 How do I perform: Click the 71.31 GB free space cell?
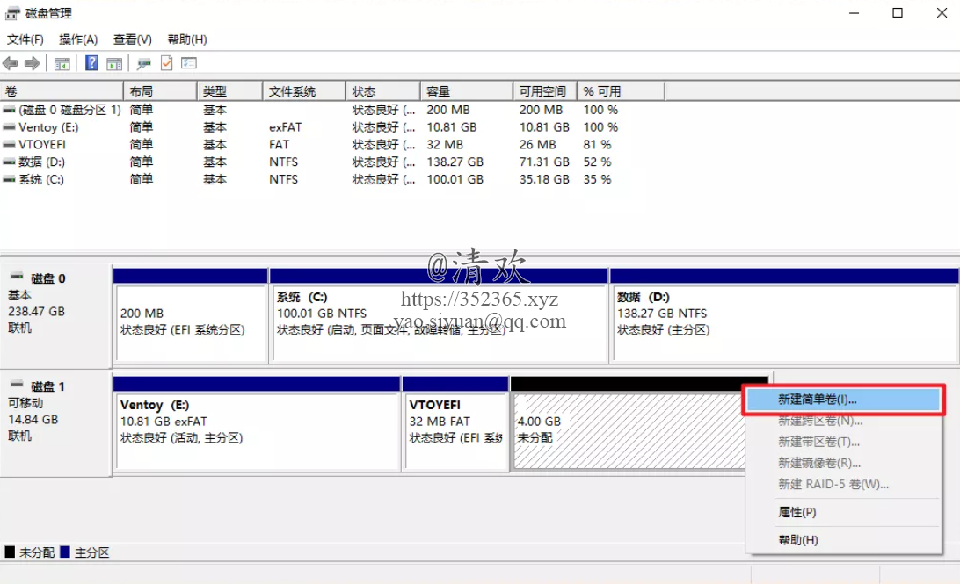[x=544, y=162]
